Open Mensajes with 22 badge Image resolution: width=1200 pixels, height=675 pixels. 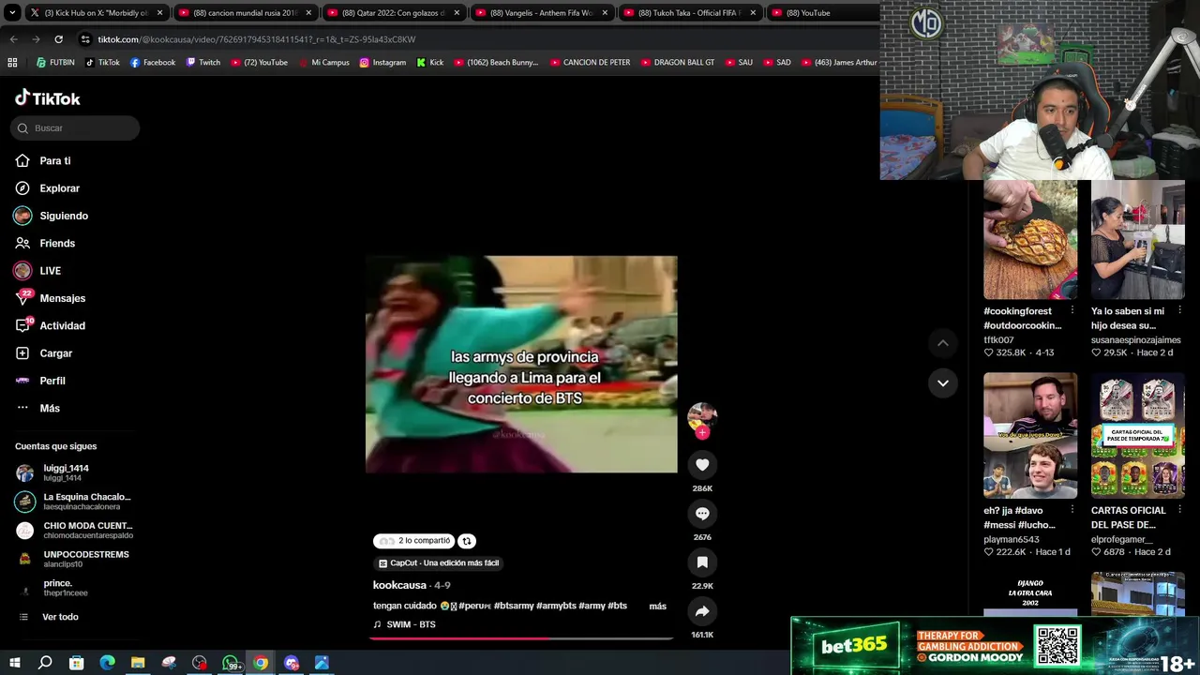tap(51, 298)
